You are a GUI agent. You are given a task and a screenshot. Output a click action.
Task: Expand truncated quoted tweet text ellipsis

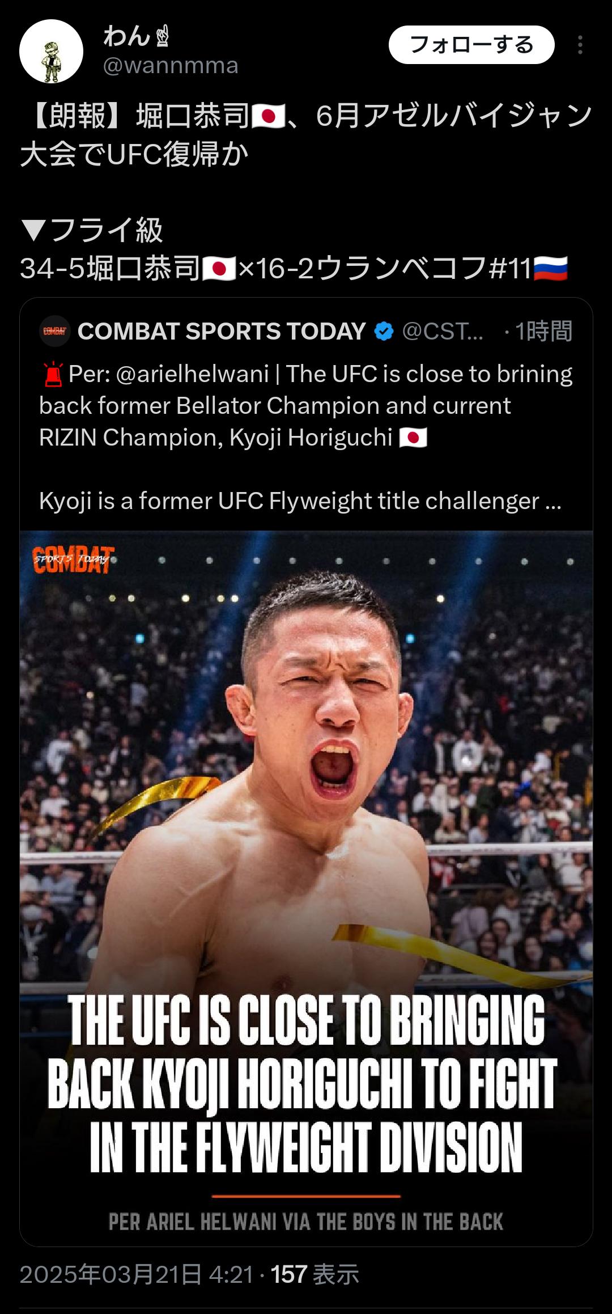(553, 501)
